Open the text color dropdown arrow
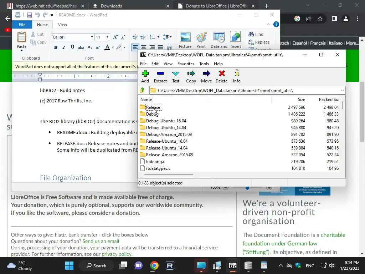365x274 pixels. click(x=113, y=47)
